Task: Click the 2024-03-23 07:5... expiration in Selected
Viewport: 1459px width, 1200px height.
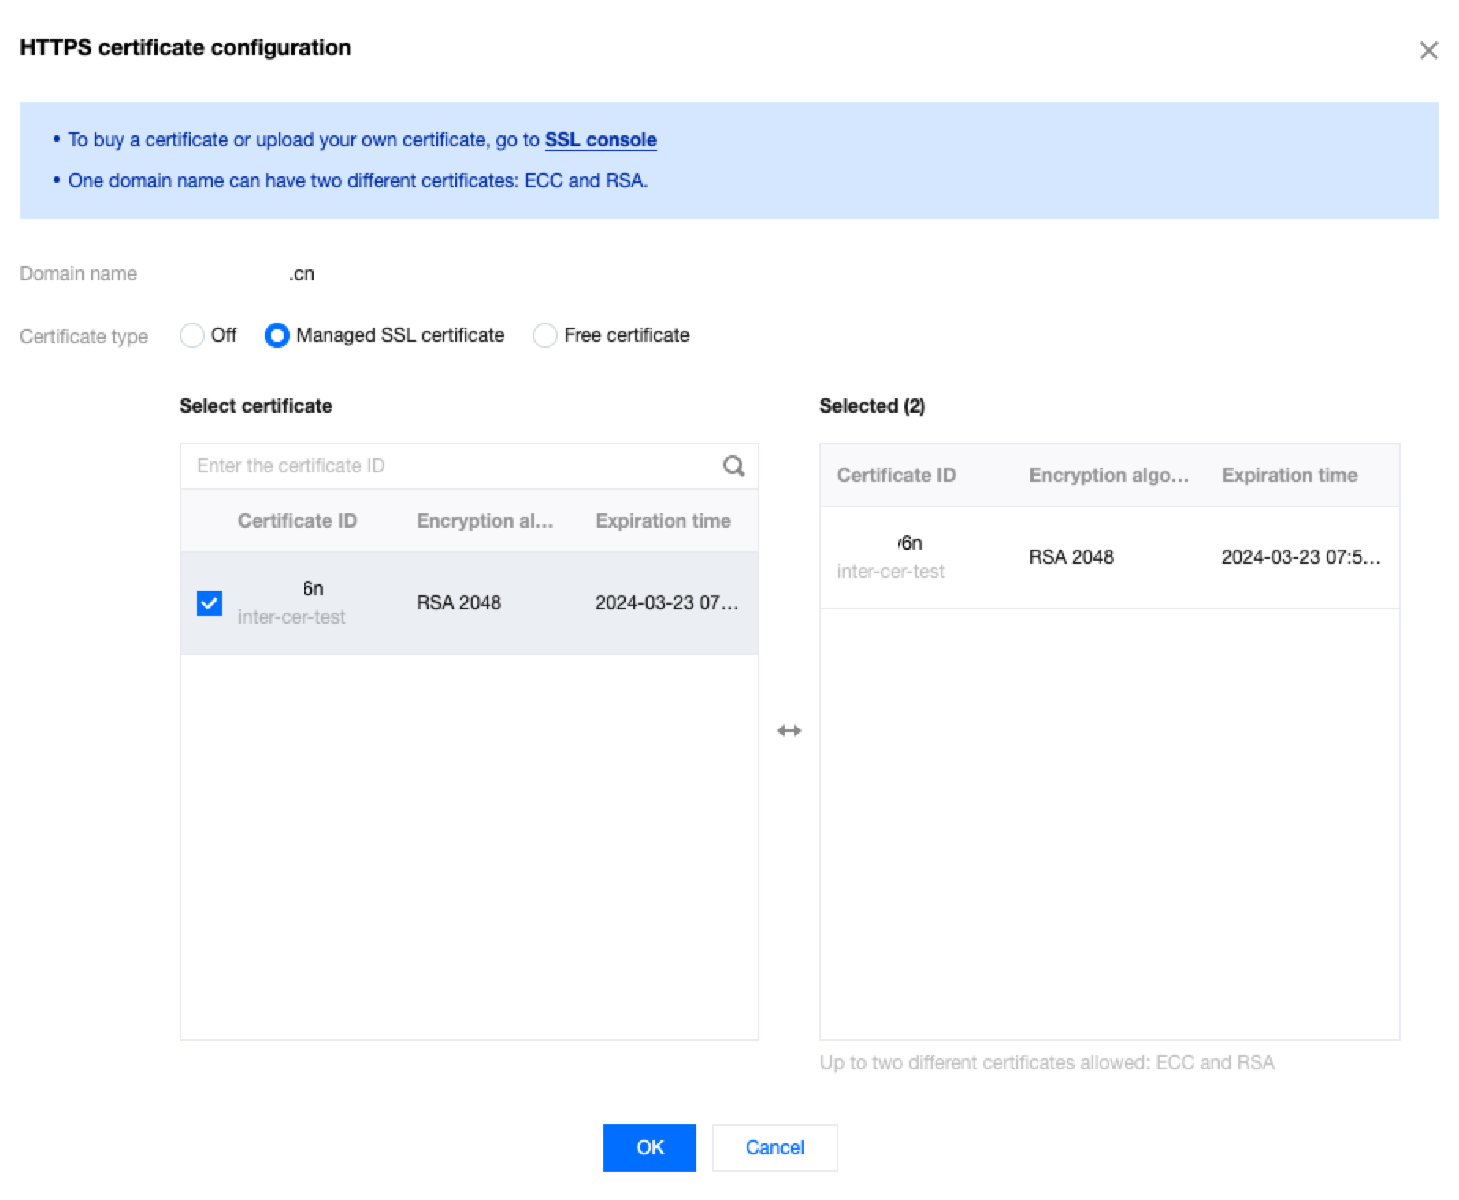Action: pos(1301,557)
